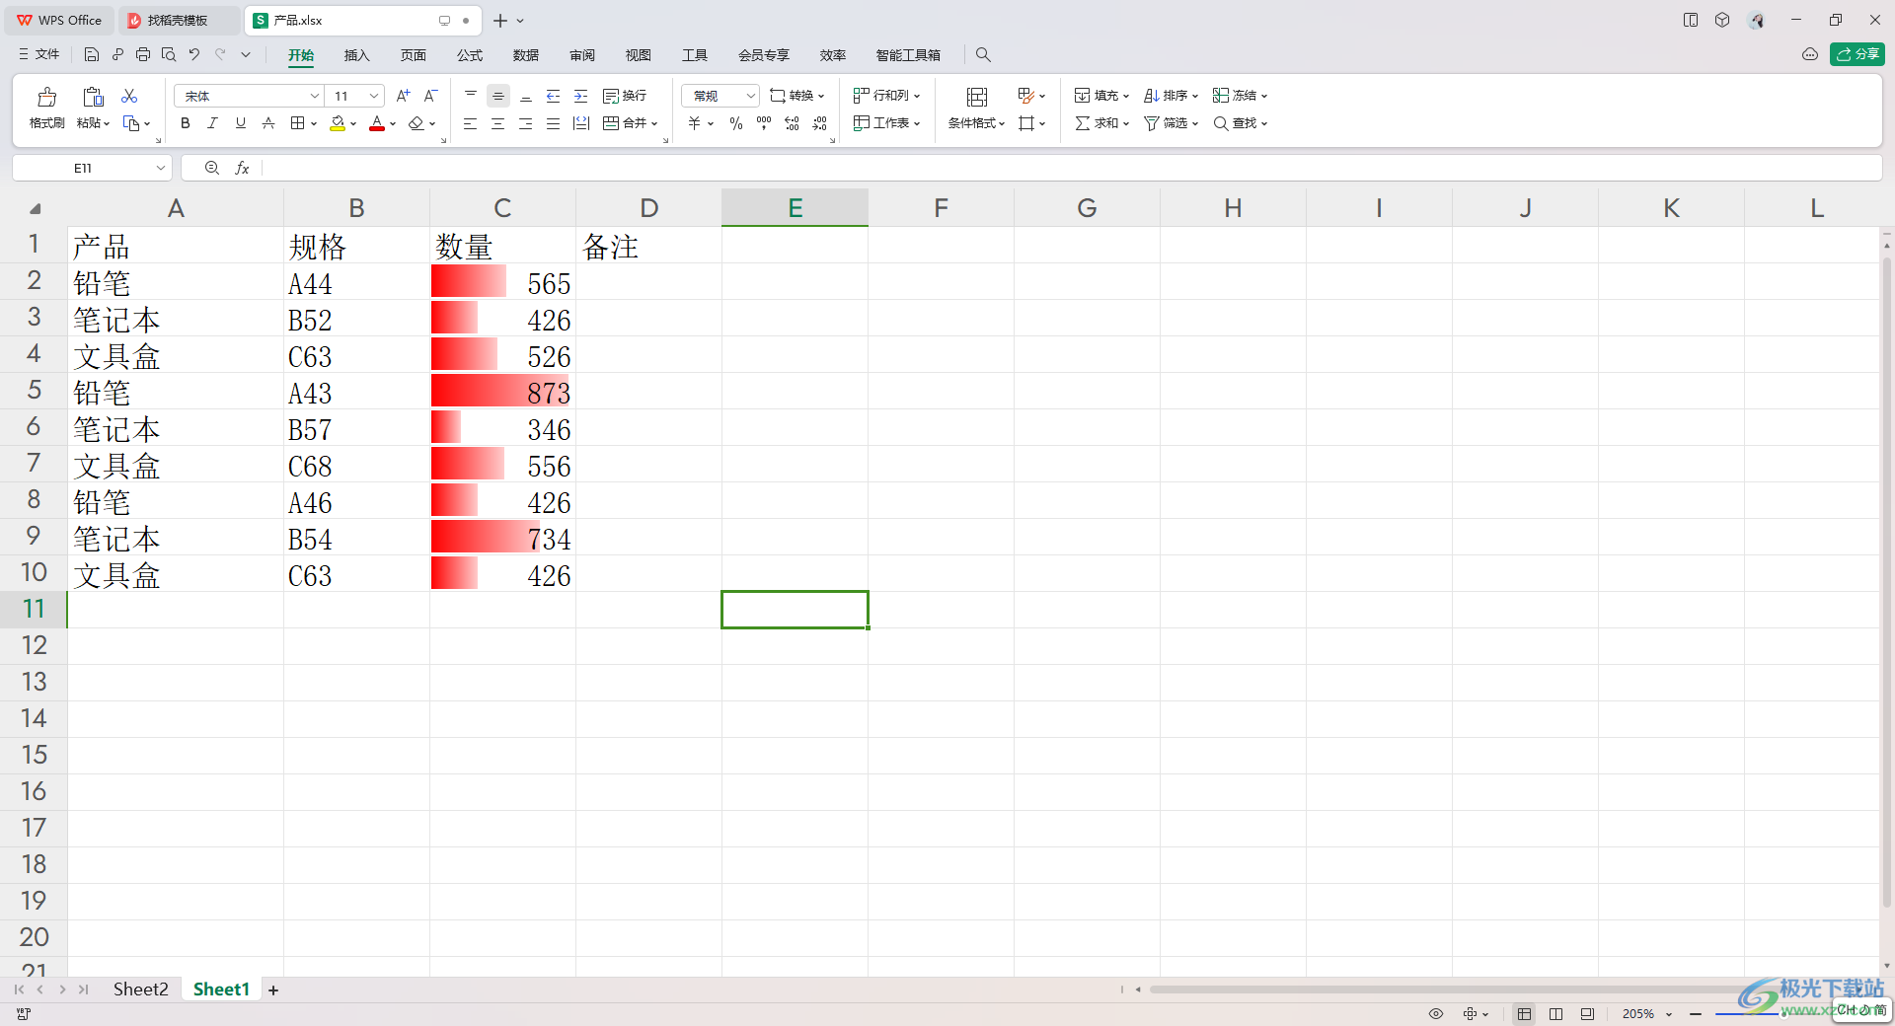Click the increase decimal places icon
This screenshot has height=1026, width=1895.
click(x=792, y=123)
